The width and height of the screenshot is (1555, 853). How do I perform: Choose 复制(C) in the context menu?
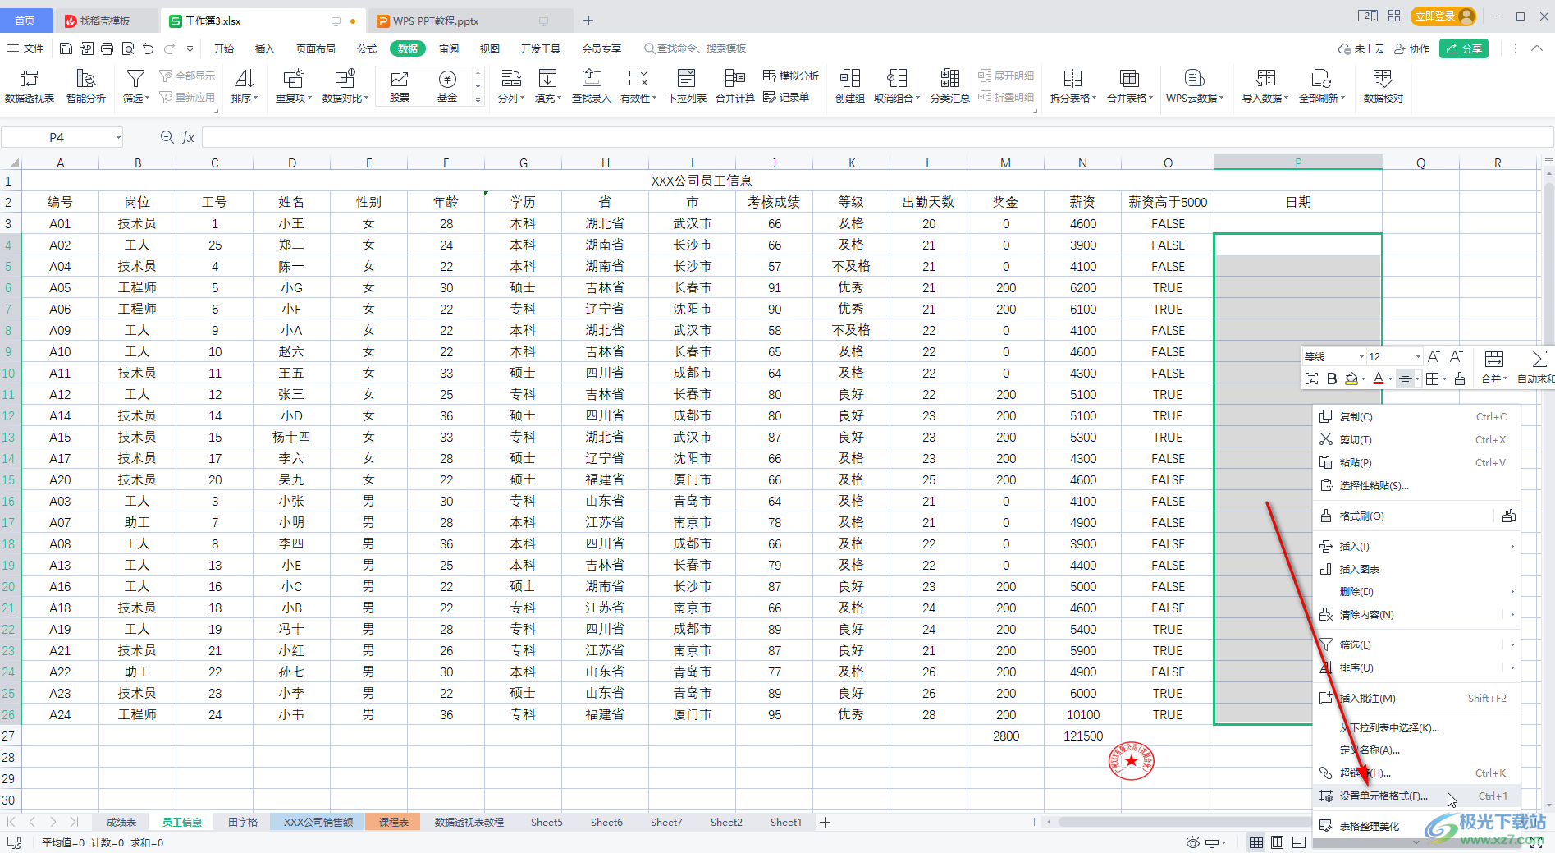1416,416
